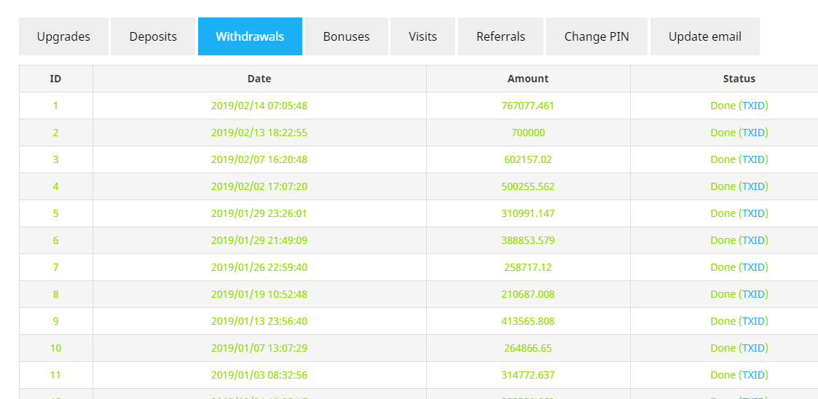Open TXID link for withdrawal 767077.461
The image size is (818, 399).
coord(753,106)
